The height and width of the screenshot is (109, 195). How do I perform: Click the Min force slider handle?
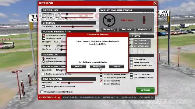(x=62, y=49)
